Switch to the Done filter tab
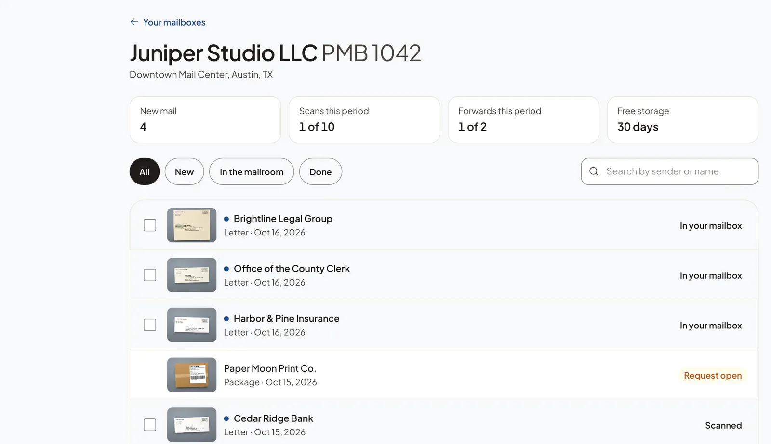Image resolution: width=771 pixels, height=444 pixels. coord(320,171)
